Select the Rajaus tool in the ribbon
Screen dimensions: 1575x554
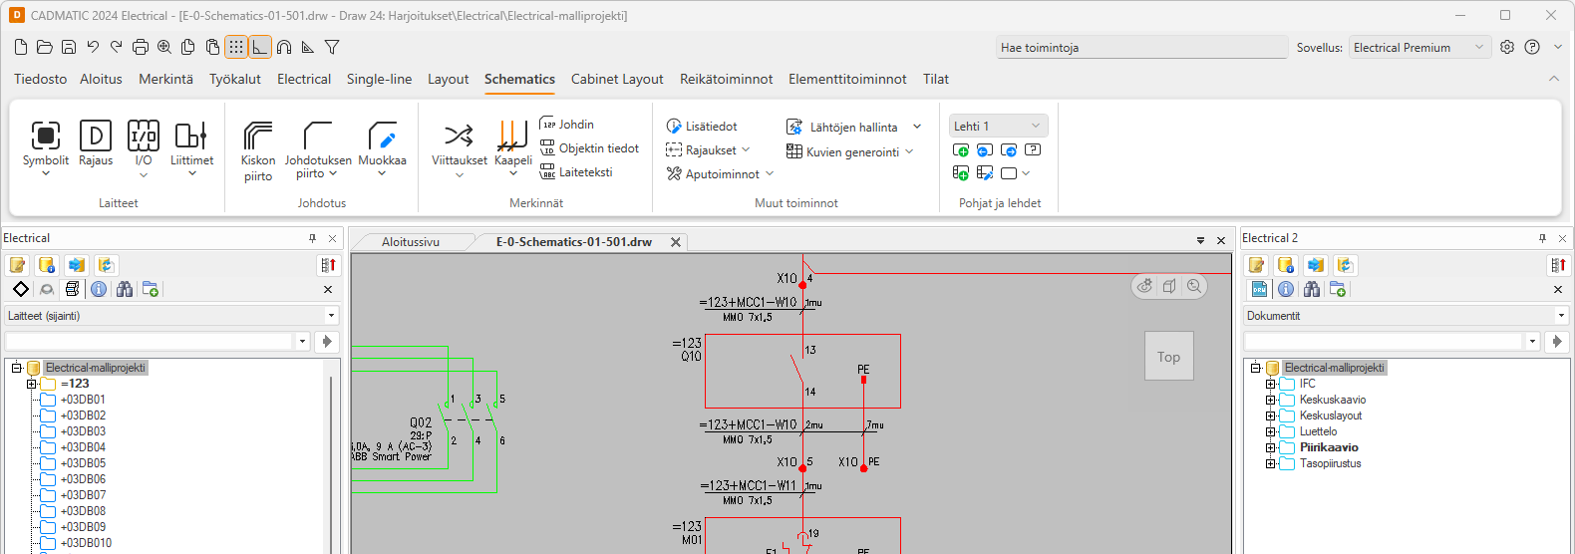pos(96,143)
